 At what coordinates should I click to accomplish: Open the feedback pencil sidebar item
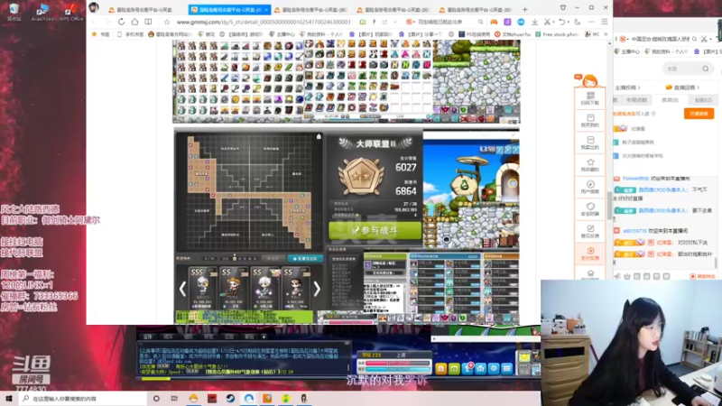(590, 232)
